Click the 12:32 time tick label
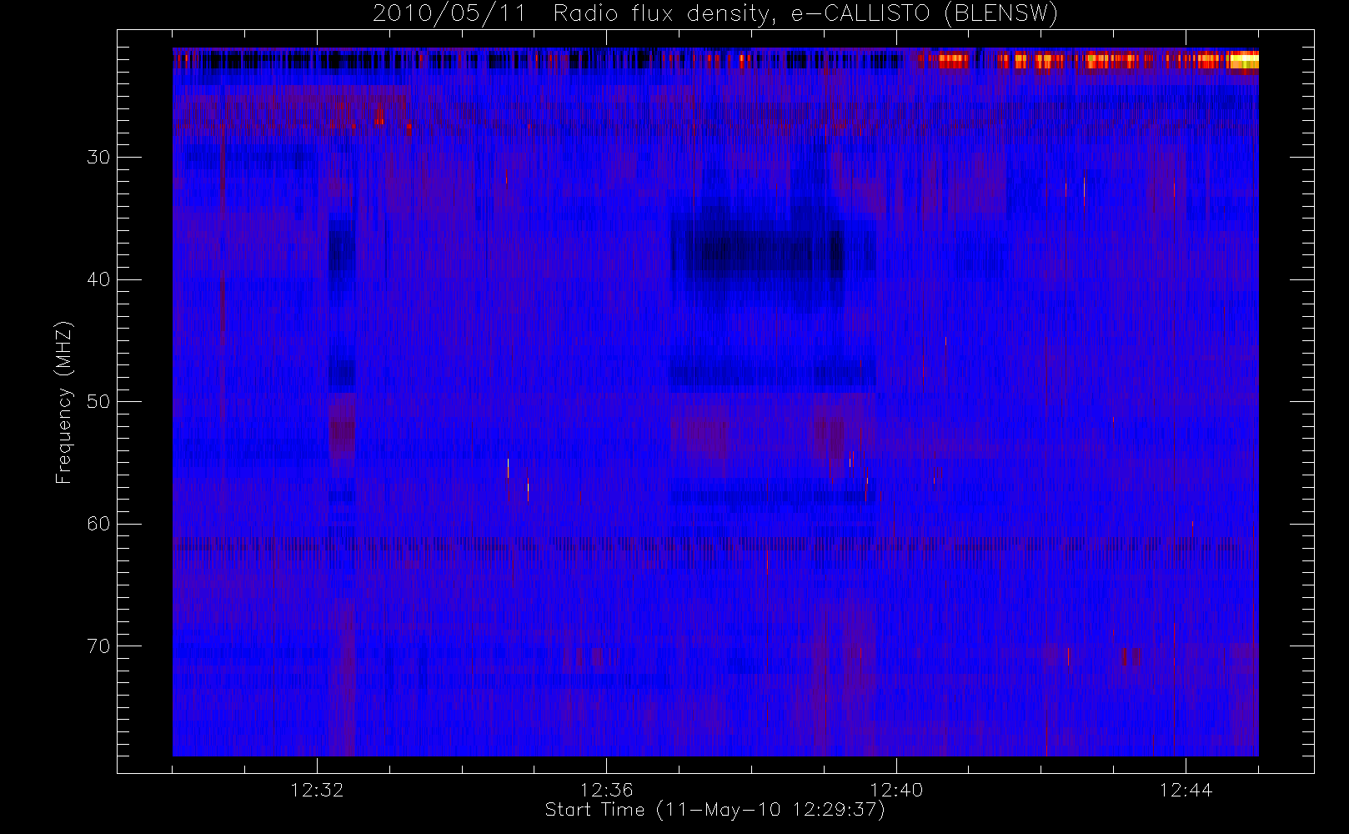This screenshot has width=1349, height=834. click(x=317, y=789)
